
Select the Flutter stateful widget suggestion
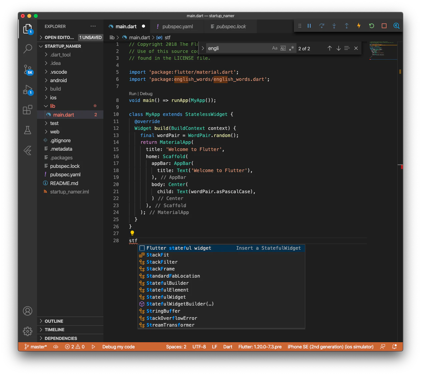(179, 248)
